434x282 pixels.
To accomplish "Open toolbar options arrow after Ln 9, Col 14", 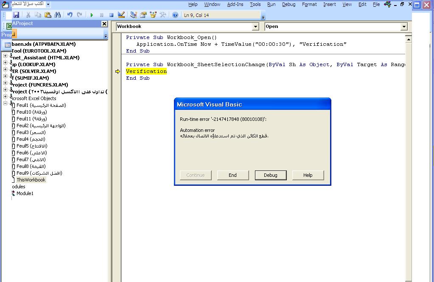I will point(263,17).
